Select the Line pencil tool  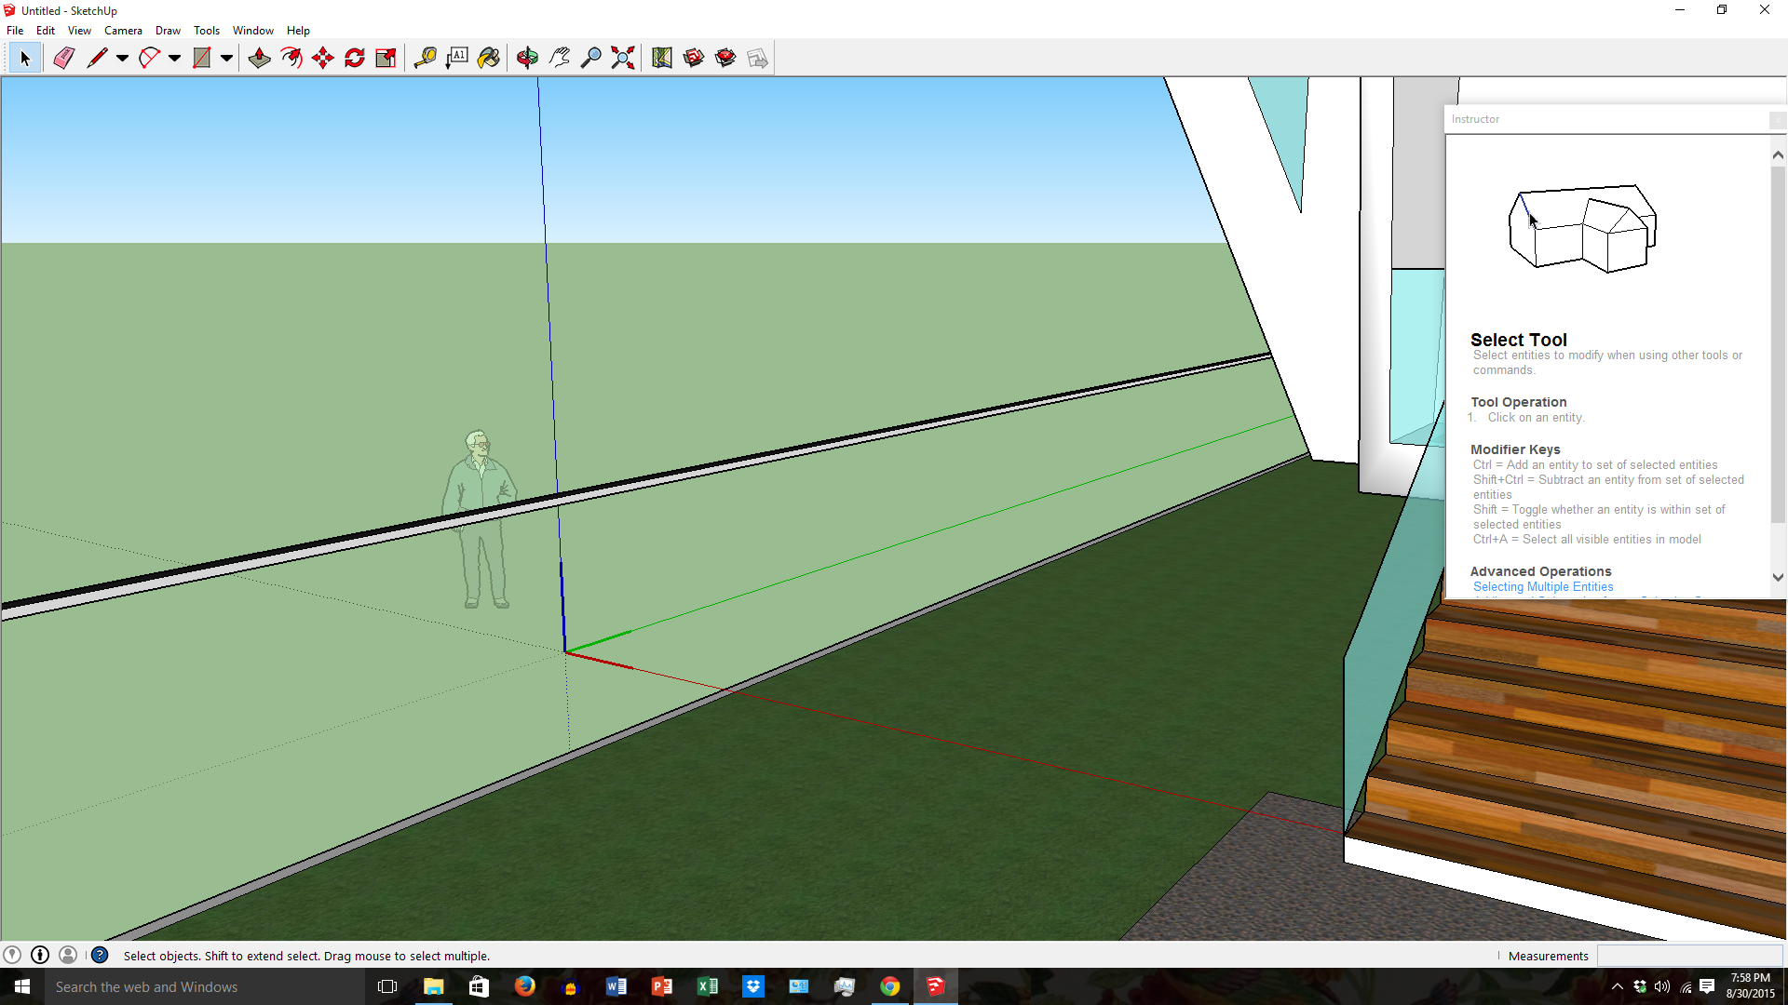[x=96, y=59]
